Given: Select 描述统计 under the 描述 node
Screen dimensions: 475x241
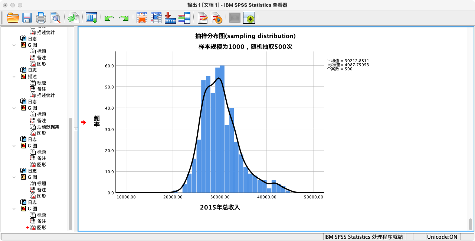Looking at the screenshot, I should (x=46, y=96).
